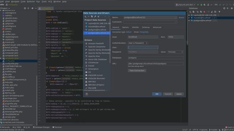Remove the selected data source in the dialog
This screenshot has height=131, width=234.
pos(88,16)
